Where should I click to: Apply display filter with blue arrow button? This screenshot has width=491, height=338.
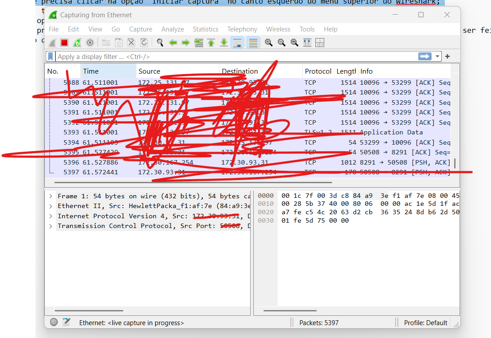pyautogui.click(x=424, y=56)
